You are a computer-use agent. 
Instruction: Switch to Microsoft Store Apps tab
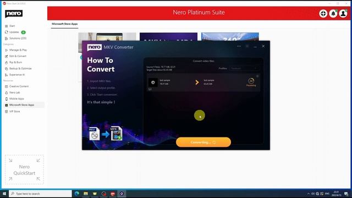(65, 24)
